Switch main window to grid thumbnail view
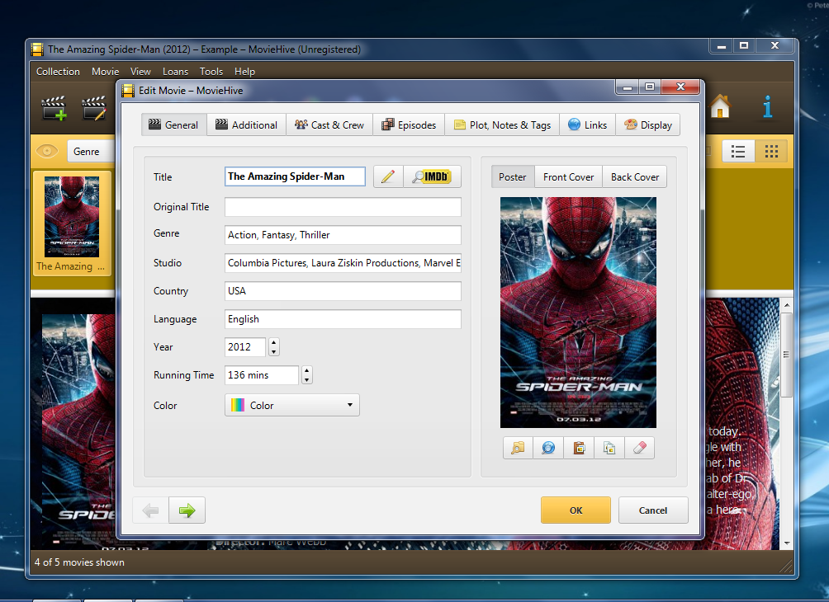 coord(771,152)
